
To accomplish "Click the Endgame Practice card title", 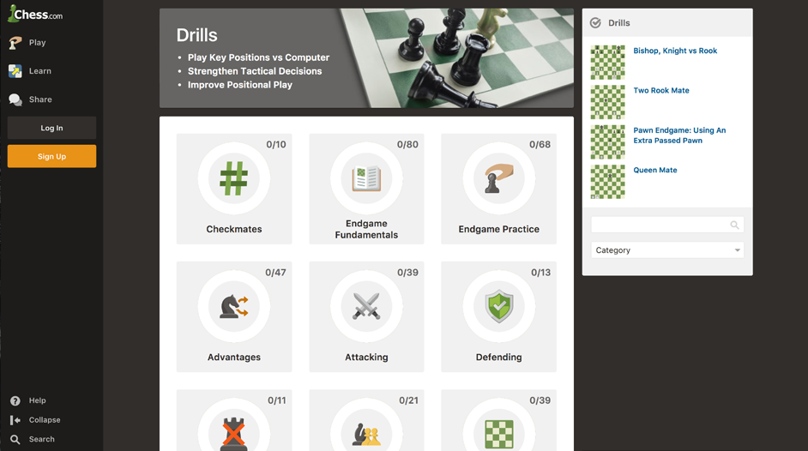I will click(x=499, y=229).
